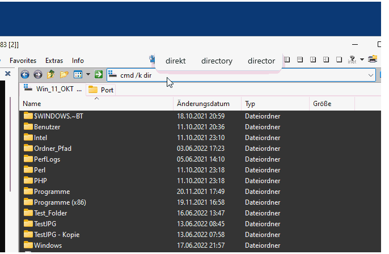Switch to single window layout icon
The image size is (389, 254).
339,60
